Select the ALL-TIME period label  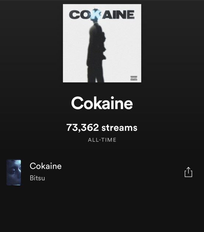click(x=102, y=140)
